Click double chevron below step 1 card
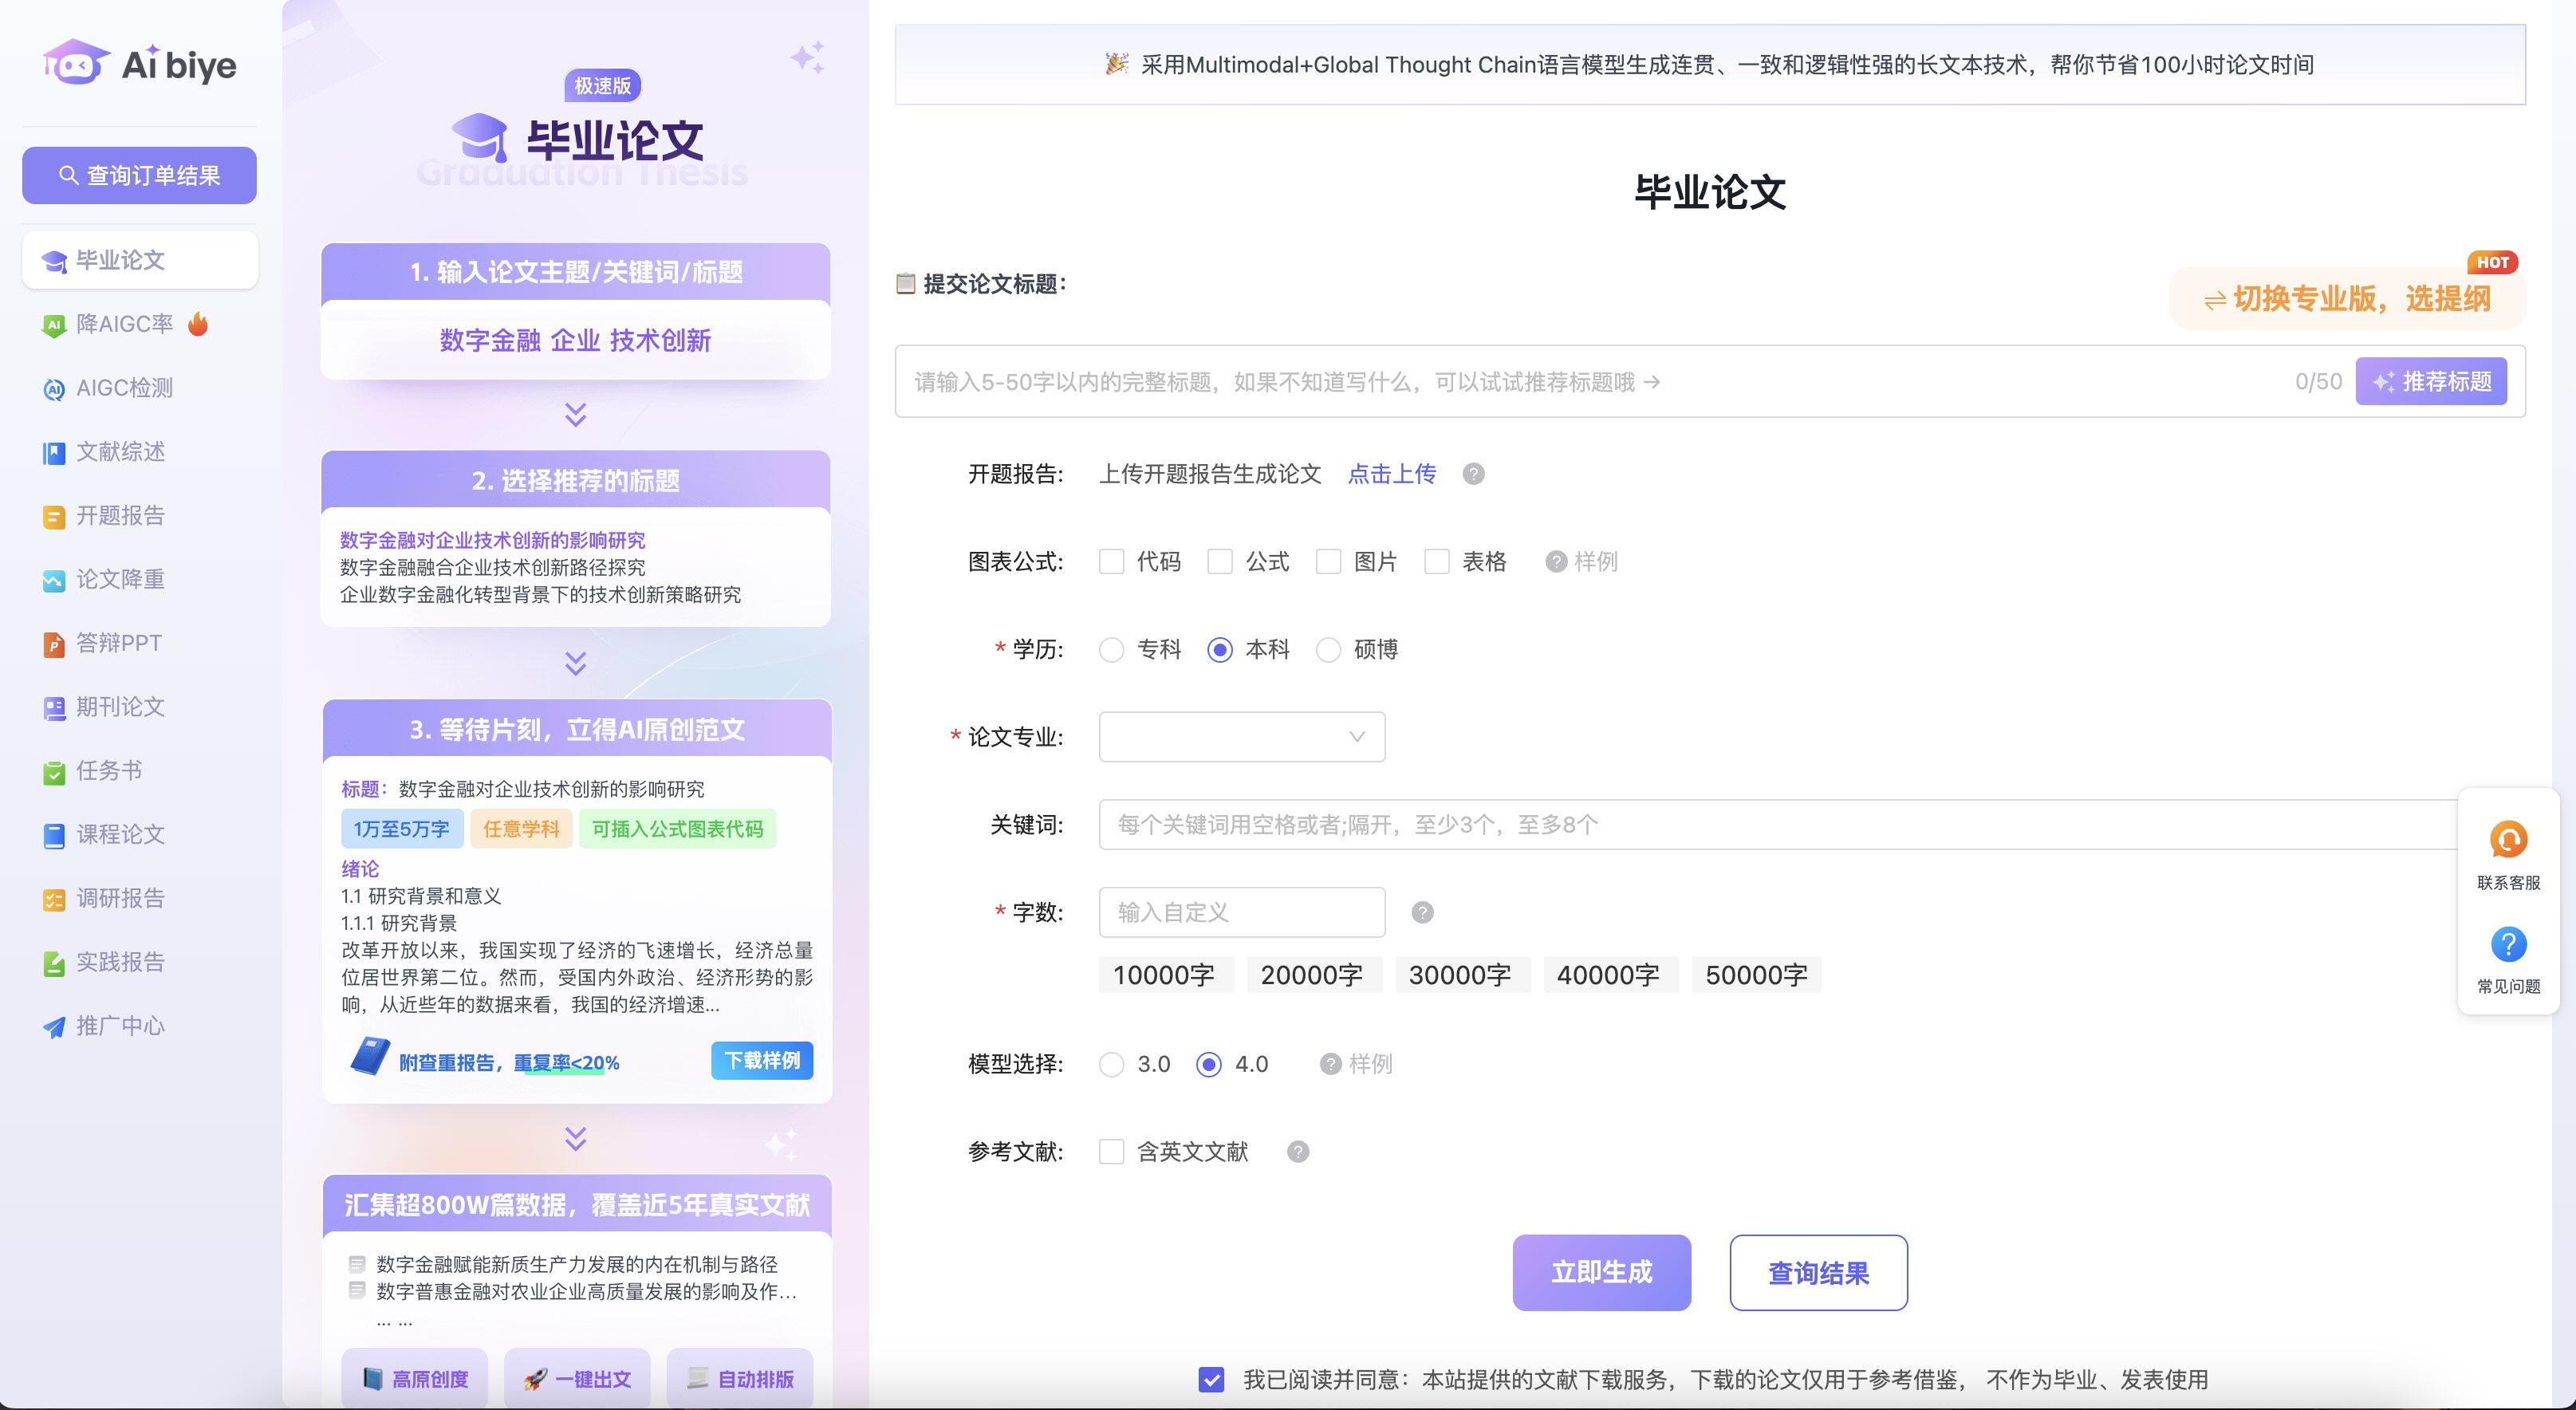This screenshot has height=1410, width=2576. [575, 414]
